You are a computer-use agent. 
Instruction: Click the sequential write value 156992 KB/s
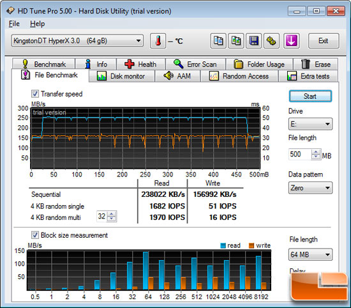click(214, 194)
